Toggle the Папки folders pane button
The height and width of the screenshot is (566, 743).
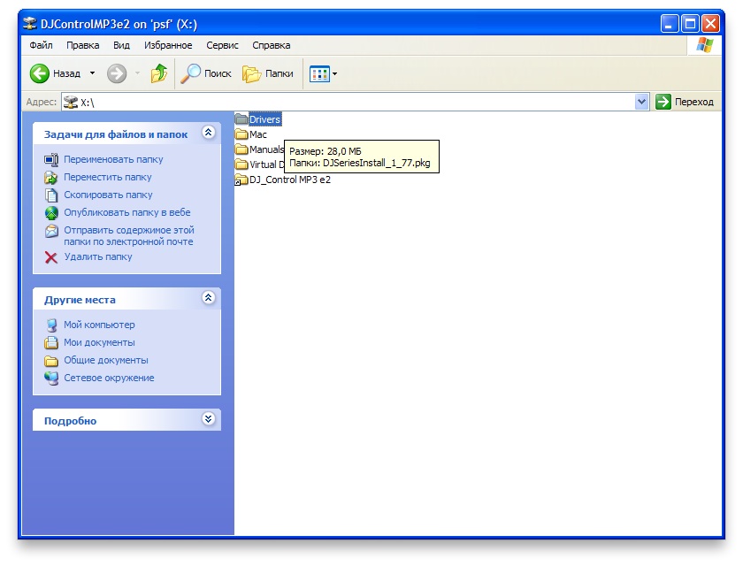(268, 73)
